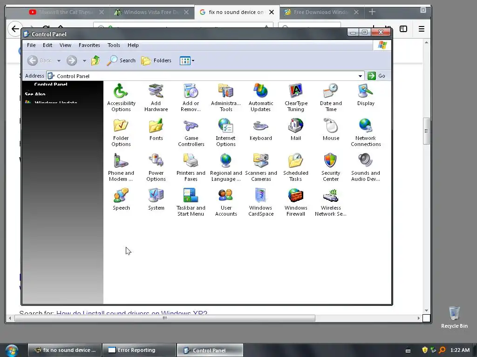The height and width of the screenshot is (357, 477).
Task: Click the browser vertical scrollbar thumb
Action: [427, 131]
